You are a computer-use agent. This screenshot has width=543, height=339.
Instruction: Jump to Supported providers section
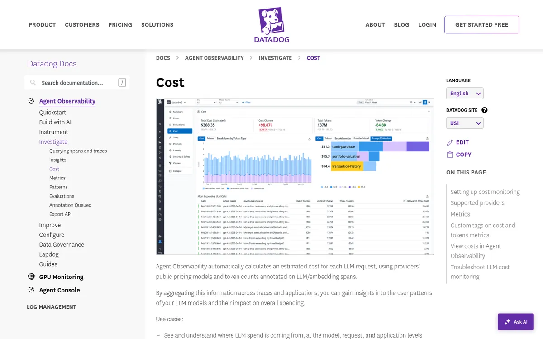(x=477, y=203)
